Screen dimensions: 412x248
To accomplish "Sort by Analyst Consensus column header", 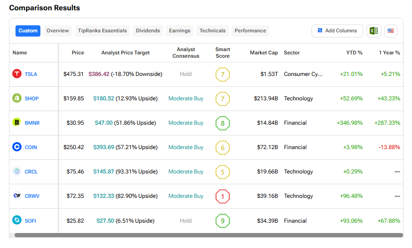I will point(186,53).
